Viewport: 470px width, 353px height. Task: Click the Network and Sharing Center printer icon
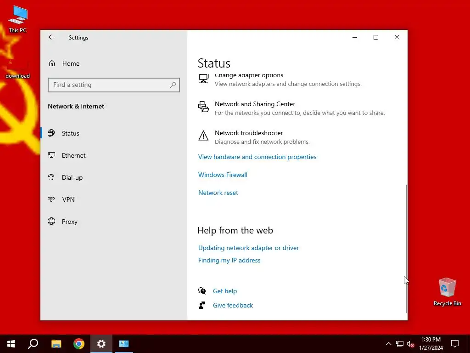(x=203, y=107)
